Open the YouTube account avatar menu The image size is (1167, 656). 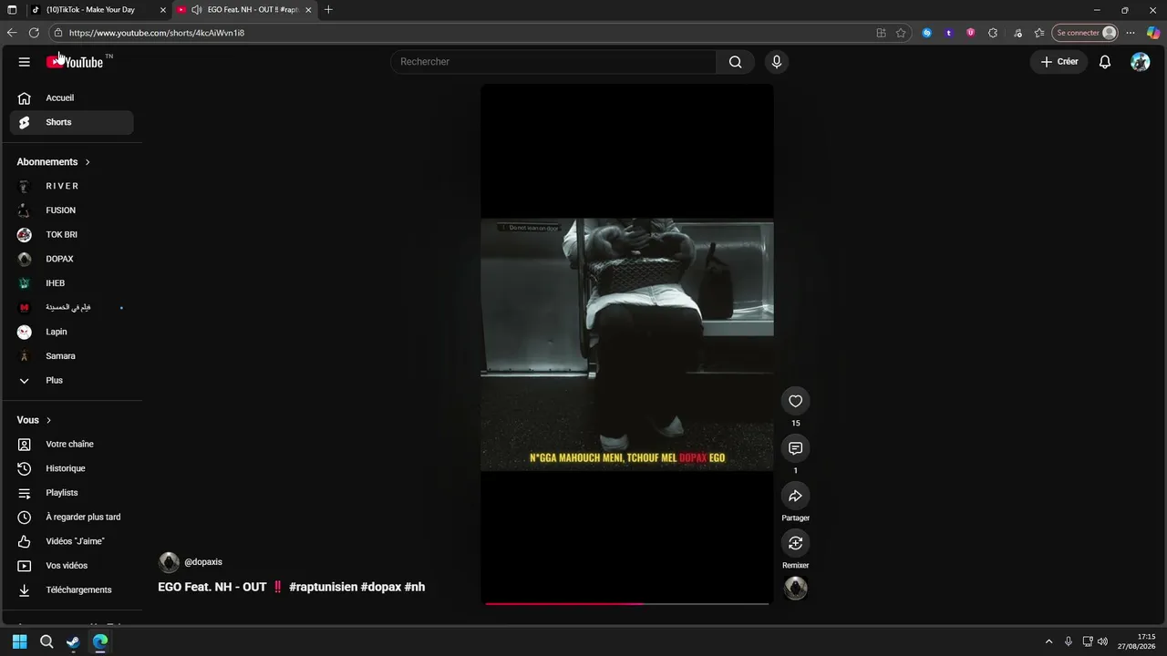click(x=1141, y=62)
